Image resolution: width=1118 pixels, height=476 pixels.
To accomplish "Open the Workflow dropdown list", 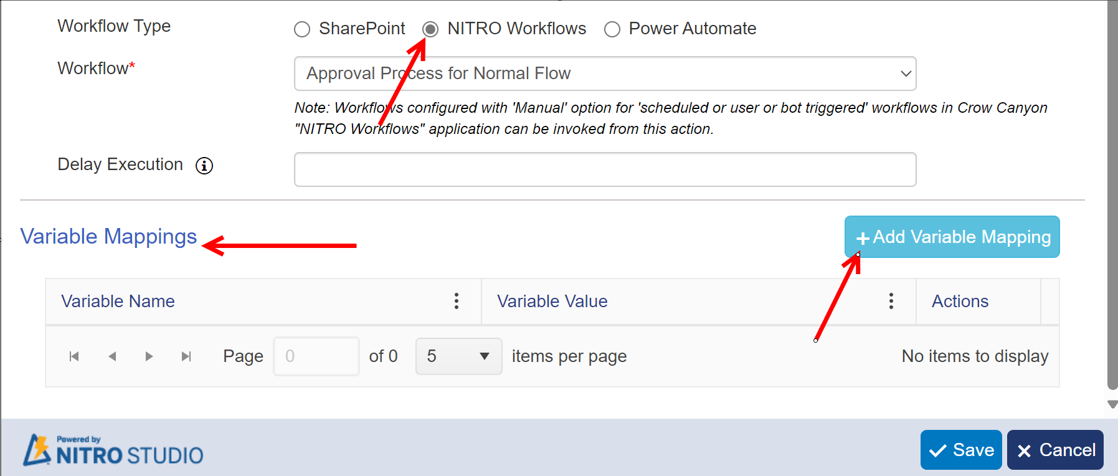I will click(605, 74).
